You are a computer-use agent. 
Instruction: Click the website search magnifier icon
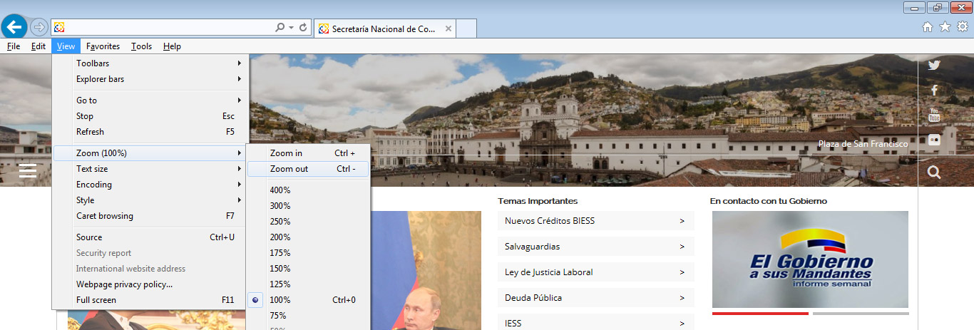click(x=934, y=172)
